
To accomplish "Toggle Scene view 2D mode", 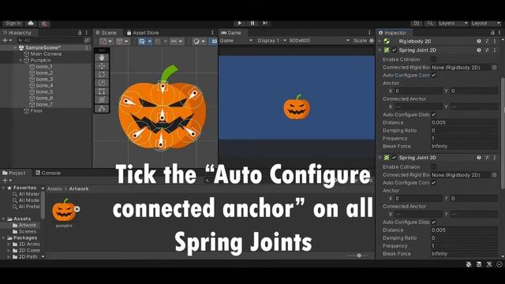I will 214,41.
